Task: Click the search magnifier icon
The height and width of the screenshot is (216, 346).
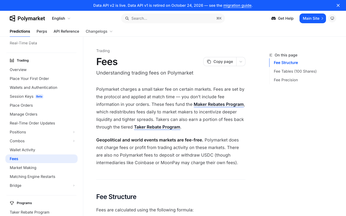Action: click(x=127, y=18)
